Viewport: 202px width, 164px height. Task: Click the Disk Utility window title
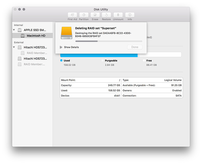(x=101, y=10)
